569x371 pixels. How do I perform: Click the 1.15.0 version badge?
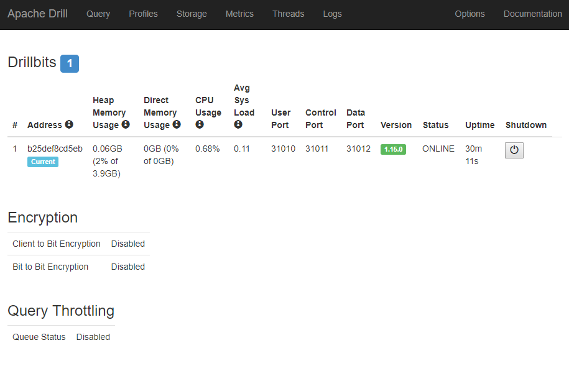(393, 149)
